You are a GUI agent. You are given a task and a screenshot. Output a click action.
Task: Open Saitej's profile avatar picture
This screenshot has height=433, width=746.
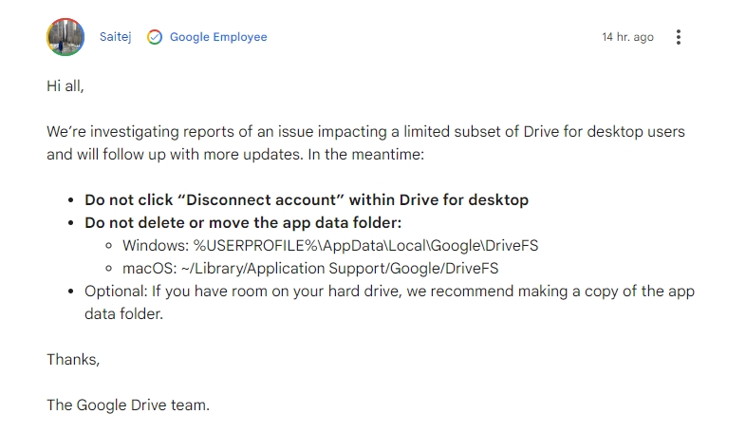click(65, 37)
